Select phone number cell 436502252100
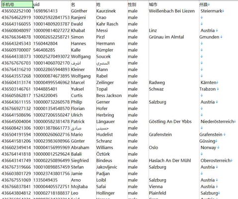The height and width of the screenshot is (199, 238). pos(16,11)
